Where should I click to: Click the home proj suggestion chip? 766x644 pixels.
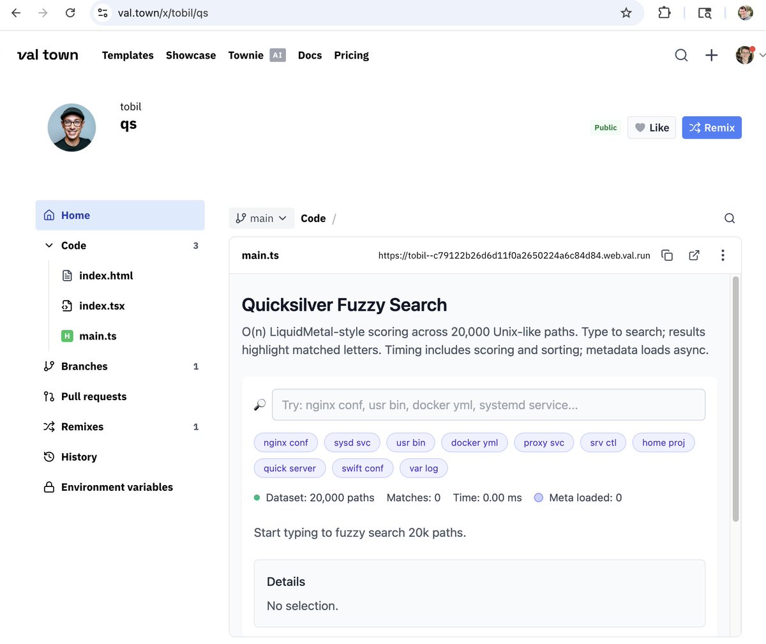click(663, 442)
